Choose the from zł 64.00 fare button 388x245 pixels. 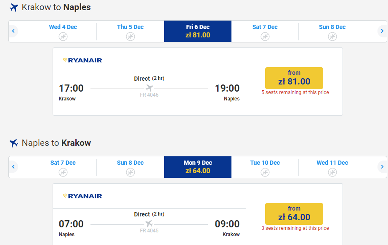pyautogui.click(x=294, y=213)
